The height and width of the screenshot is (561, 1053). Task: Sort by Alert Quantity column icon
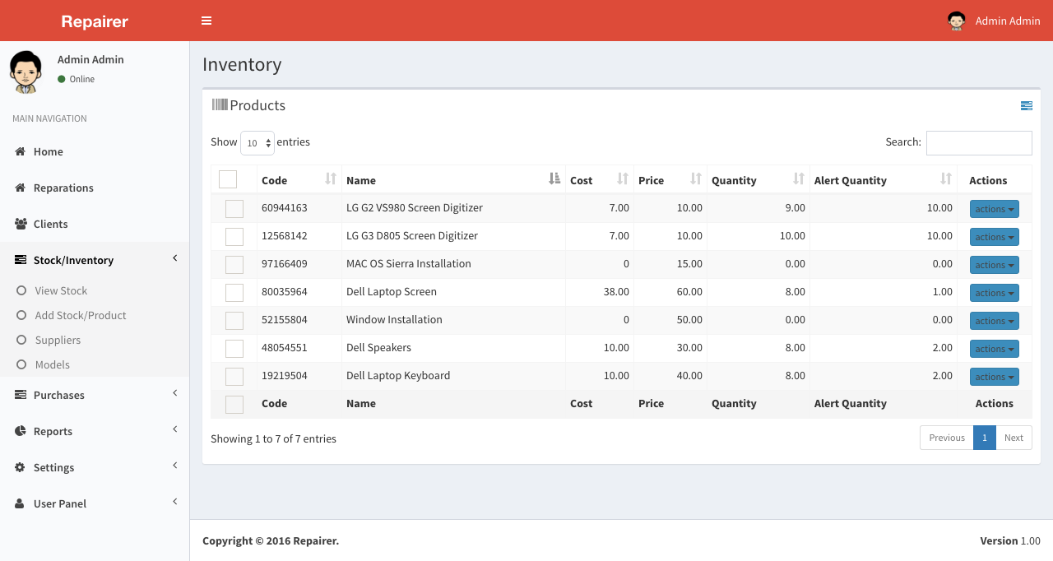coord(946,178)
